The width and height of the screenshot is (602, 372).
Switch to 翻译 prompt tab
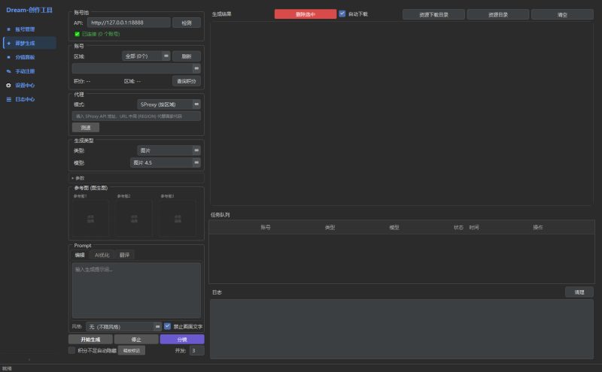pyautogui.click(x=124, y=255)
